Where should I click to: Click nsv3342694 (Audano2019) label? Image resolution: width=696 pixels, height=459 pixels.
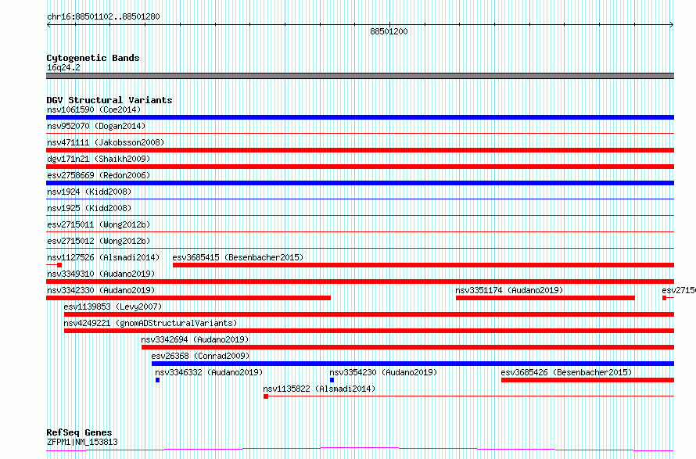point(195,339)
